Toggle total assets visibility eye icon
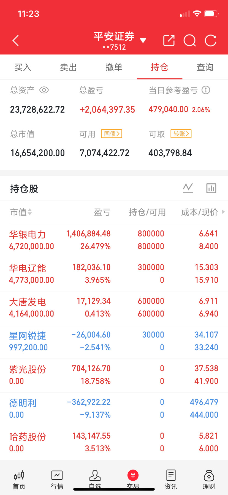 (44, 90)
